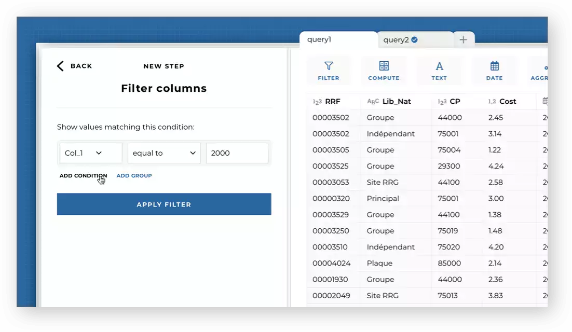Click the RRF column numeric type icon
The width and height of the screenshot is (572, 332).
[x=317, y=102]
